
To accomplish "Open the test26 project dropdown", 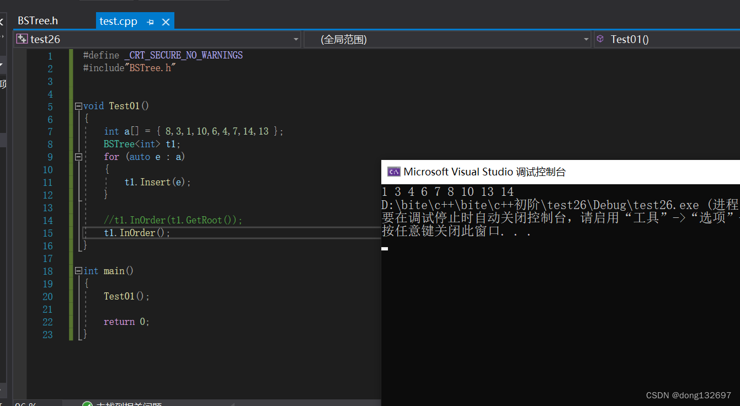I will click(295, 39).
